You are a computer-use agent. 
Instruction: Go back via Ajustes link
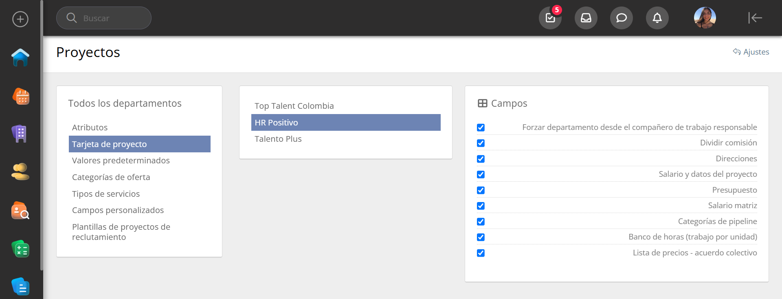(x=751, y=52)
